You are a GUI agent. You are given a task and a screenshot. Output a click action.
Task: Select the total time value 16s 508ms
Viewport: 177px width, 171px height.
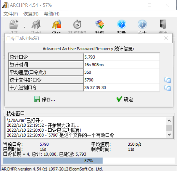94,65
